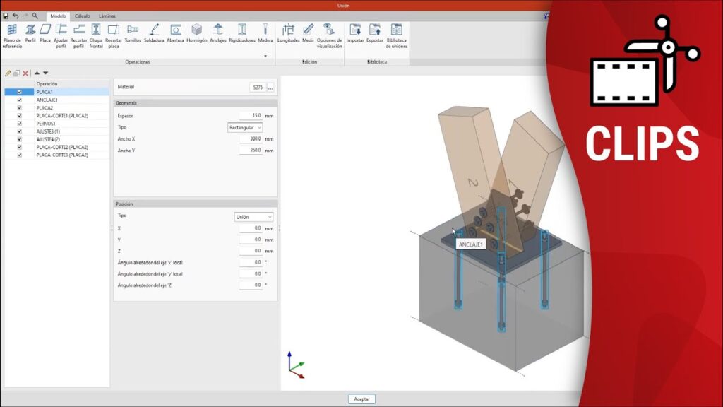Click the Espesor thickness input field

pyautogui.click(x=251, y=115)
